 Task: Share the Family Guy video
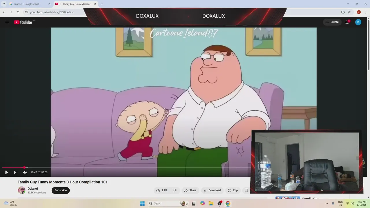coord(190,190)
